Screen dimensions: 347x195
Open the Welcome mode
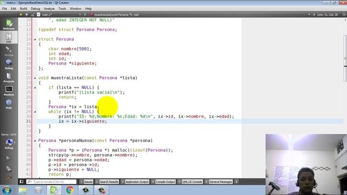click(x=9, y=24)
